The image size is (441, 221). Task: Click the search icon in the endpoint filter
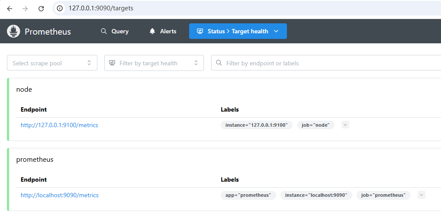tap(219, 63)
